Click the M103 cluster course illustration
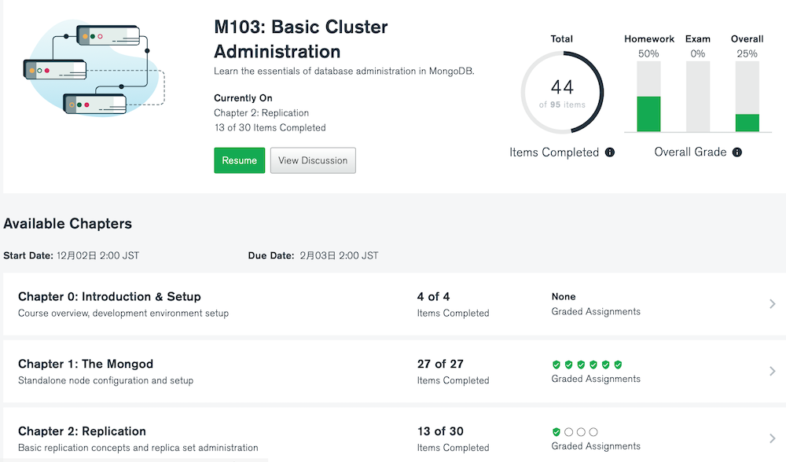This screenshot has height=462, width=786. [x=94, y=68]
